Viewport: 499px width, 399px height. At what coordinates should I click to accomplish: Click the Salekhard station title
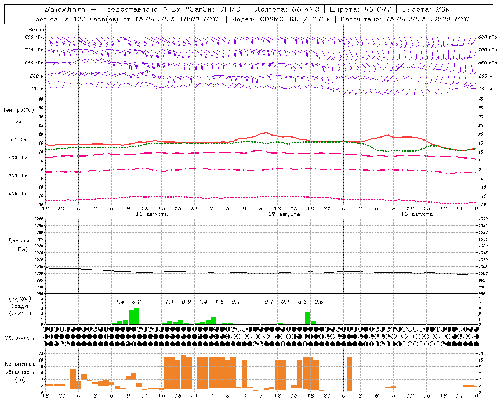65,9
